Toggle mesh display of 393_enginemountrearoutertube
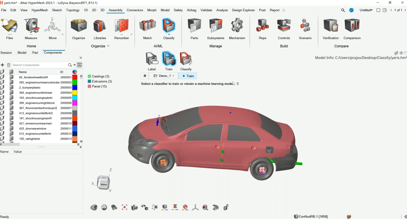Viewport: 407px width, 219px height. [11, 82]
